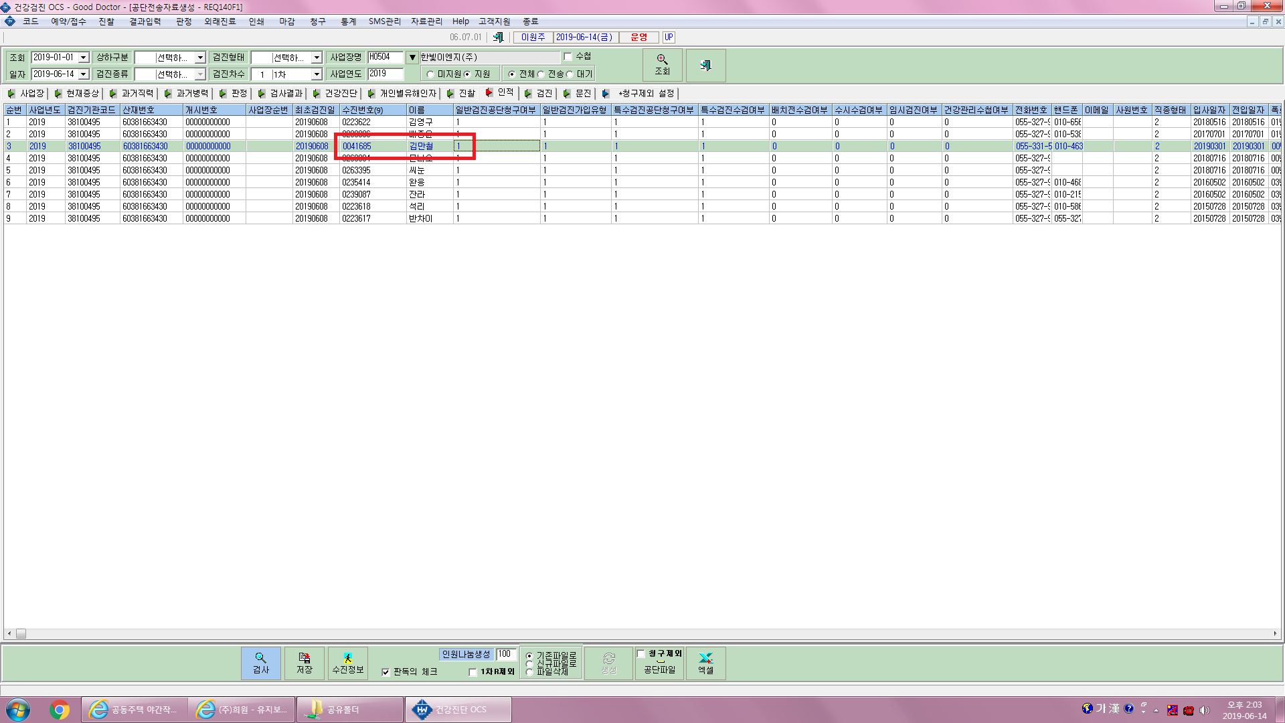The width and height of the screenshot is (1285, 723).
Task: Click the exit door icon beside 조회
Action: pyautogui.click(x=705, y=65)
